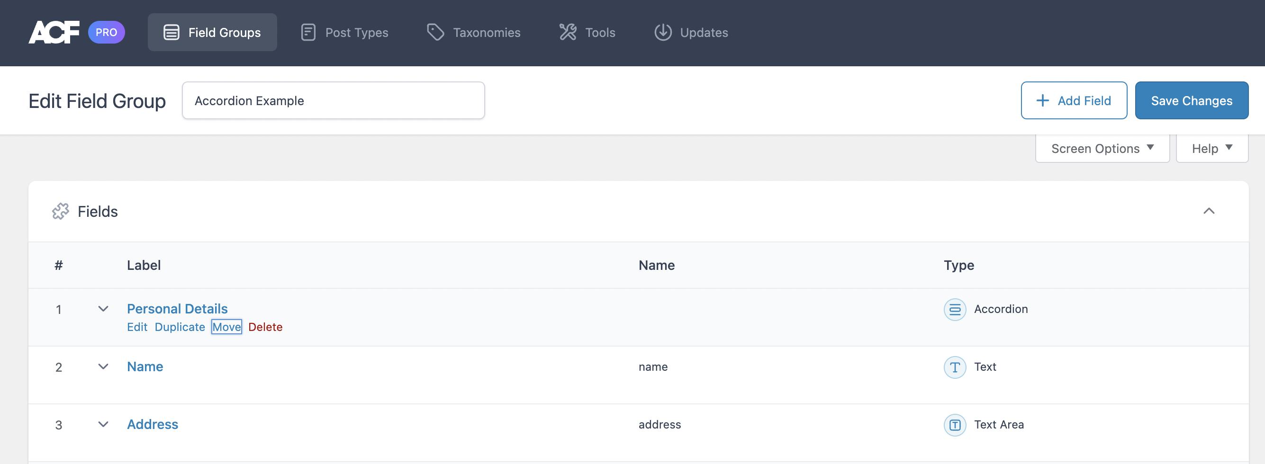1265x464 pixels.
Task: Click the ACF logo
Action: pyautogui.click(x=54, y=32)
